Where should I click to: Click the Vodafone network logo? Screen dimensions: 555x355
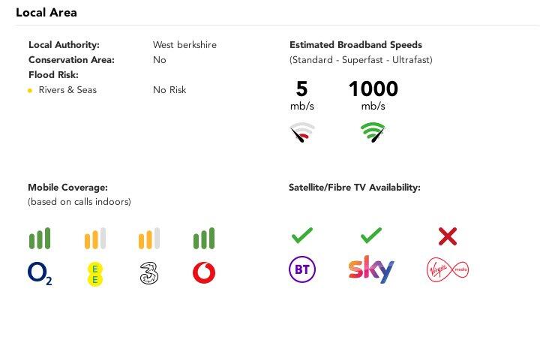(203, 273)
